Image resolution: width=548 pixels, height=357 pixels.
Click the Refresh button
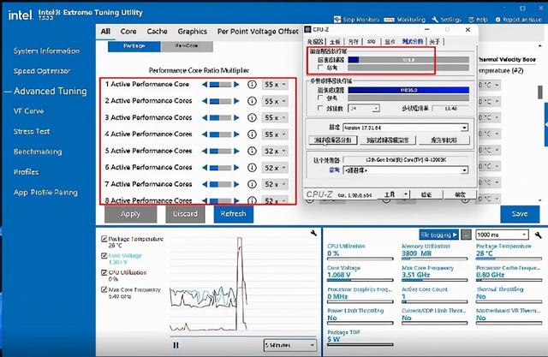pos(234,214)
